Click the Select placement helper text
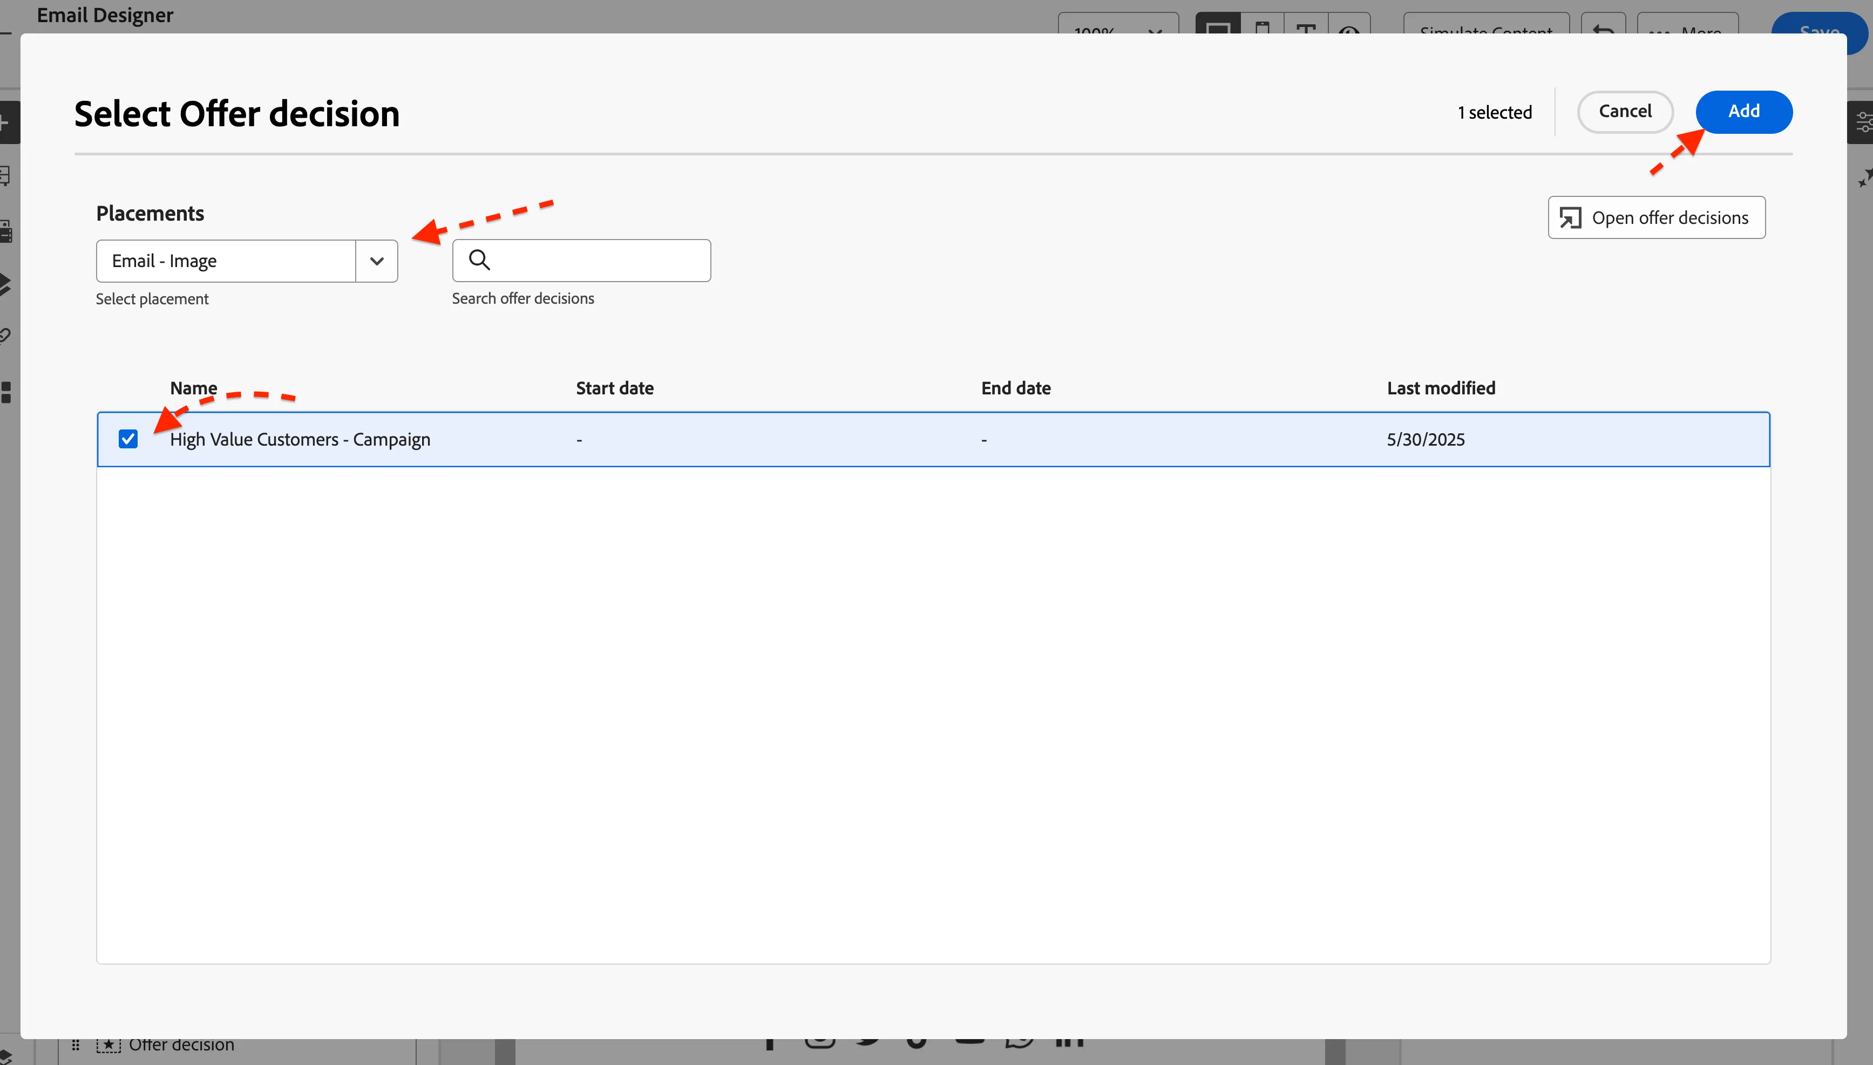1873x1065 pixels. (152, 299)
